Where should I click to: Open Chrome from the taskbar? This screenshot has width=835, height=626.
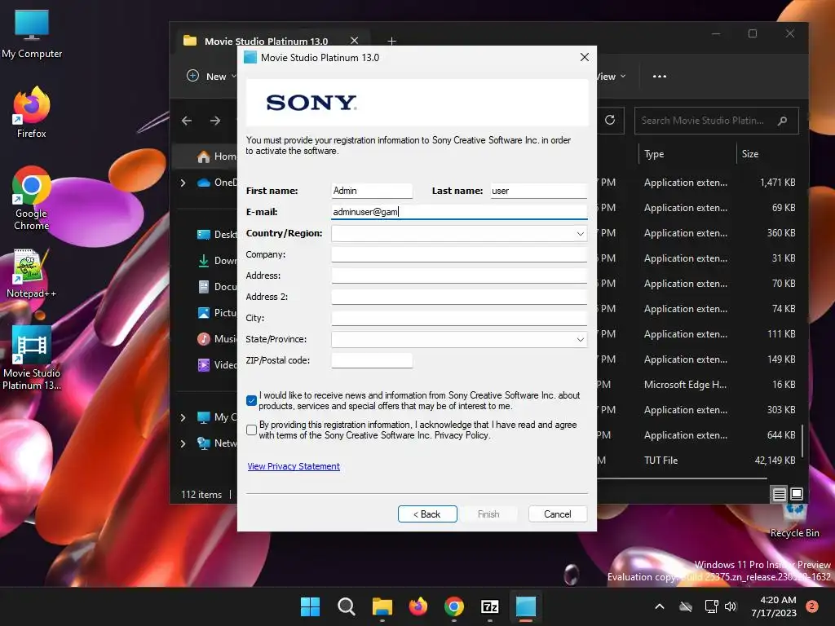[453, 606]
